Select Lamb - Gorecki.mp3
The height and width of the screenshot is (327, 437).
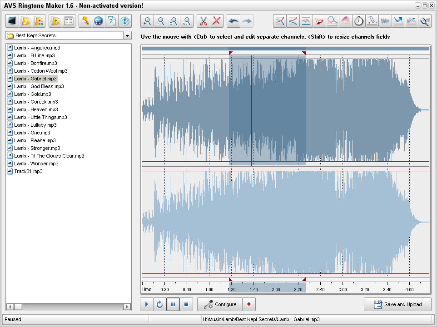36,102
